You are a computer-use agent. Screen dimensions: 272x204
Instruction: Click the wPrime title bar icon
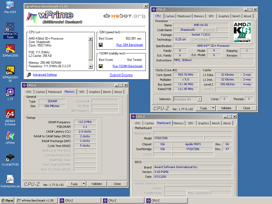pyautogui.click(x=27, y=6)
